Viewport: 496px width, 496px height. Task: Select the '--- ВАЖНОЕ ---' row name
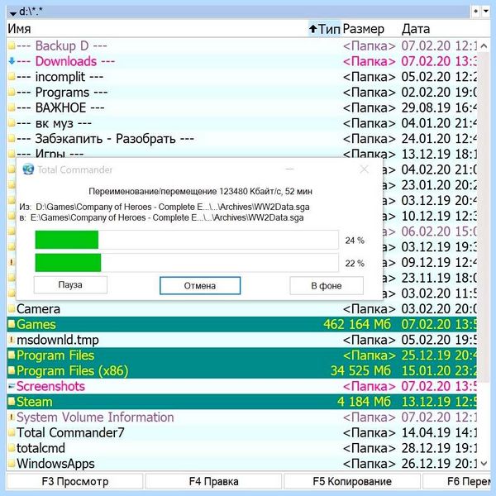[60, 107]
